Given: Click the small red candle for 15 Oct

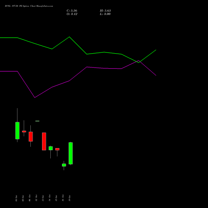Looking at the screenshot, I should pyautogui.click(x=57, y=149).
